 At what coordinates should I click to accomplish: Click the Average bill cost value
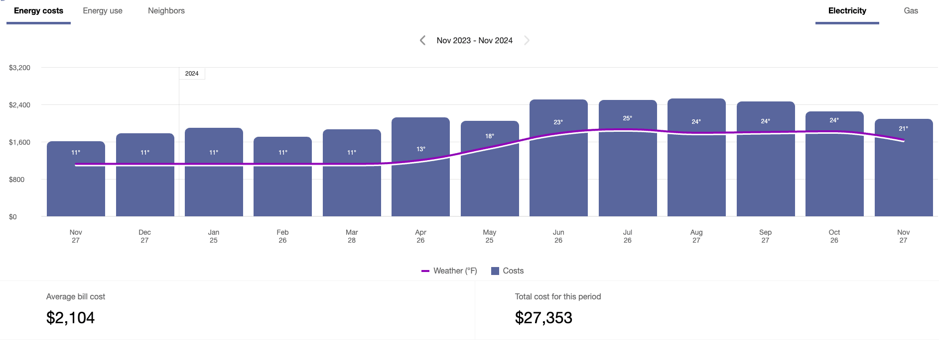pos(70,317)
